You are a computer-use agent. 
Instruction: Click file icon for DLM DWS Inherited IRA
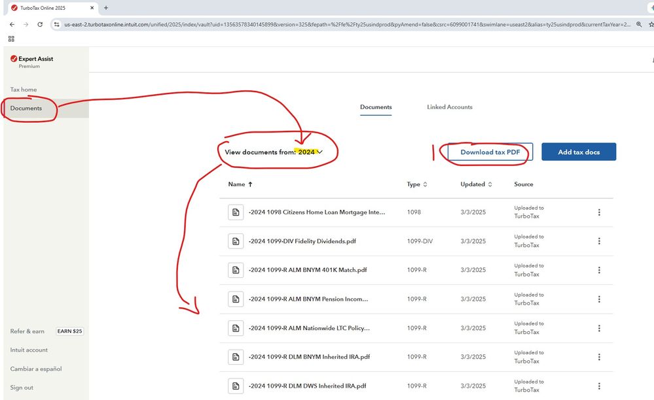[x=236, y=386]
